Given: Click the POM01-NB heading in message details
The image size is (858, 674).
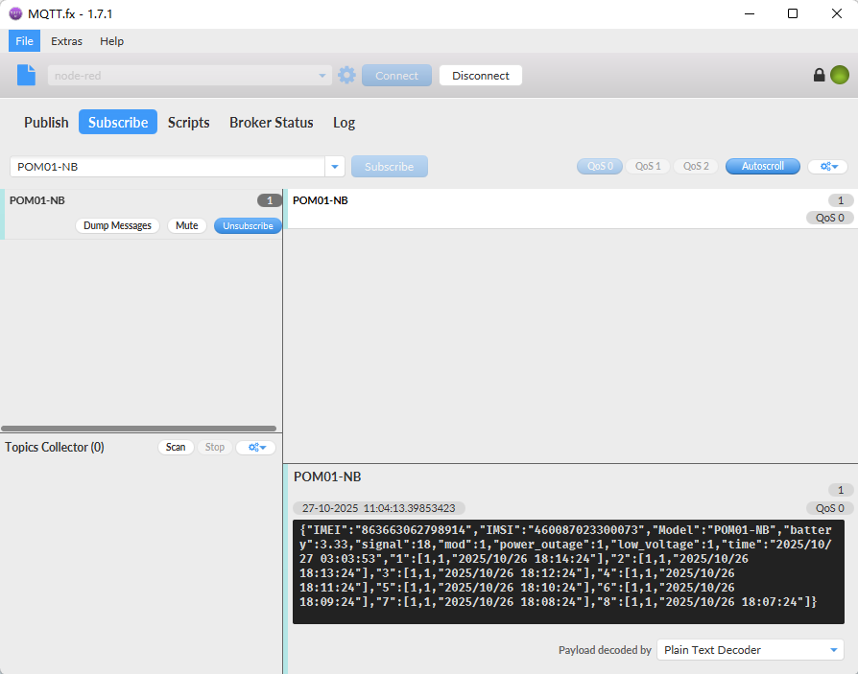Looking at the screenshot, I should coord(327,476).
